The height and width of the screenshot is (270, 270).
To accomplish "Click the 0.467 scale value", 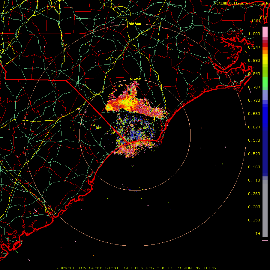I will (x=254, y=167).
